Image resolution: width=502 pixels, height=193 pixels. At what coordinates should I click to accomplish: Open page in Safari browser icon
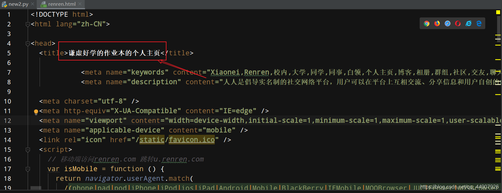[448, 23]
